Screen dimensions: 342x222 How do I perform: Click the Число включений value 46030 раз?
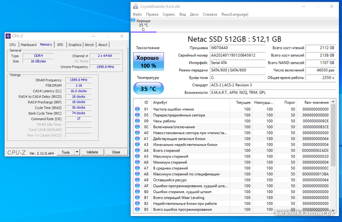321,70
